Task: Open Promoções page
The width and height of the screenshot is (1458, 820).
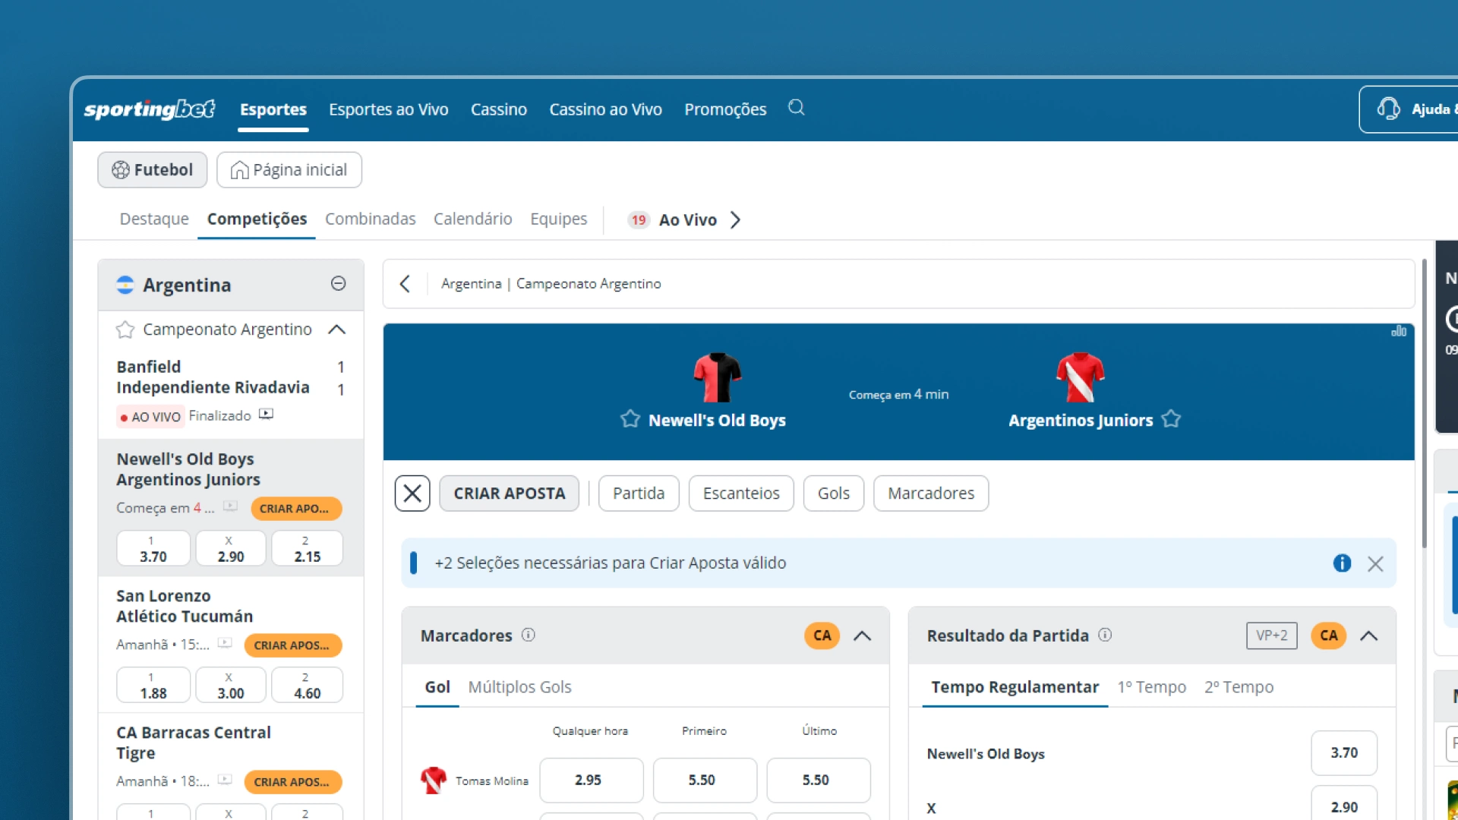Action: 725,109
